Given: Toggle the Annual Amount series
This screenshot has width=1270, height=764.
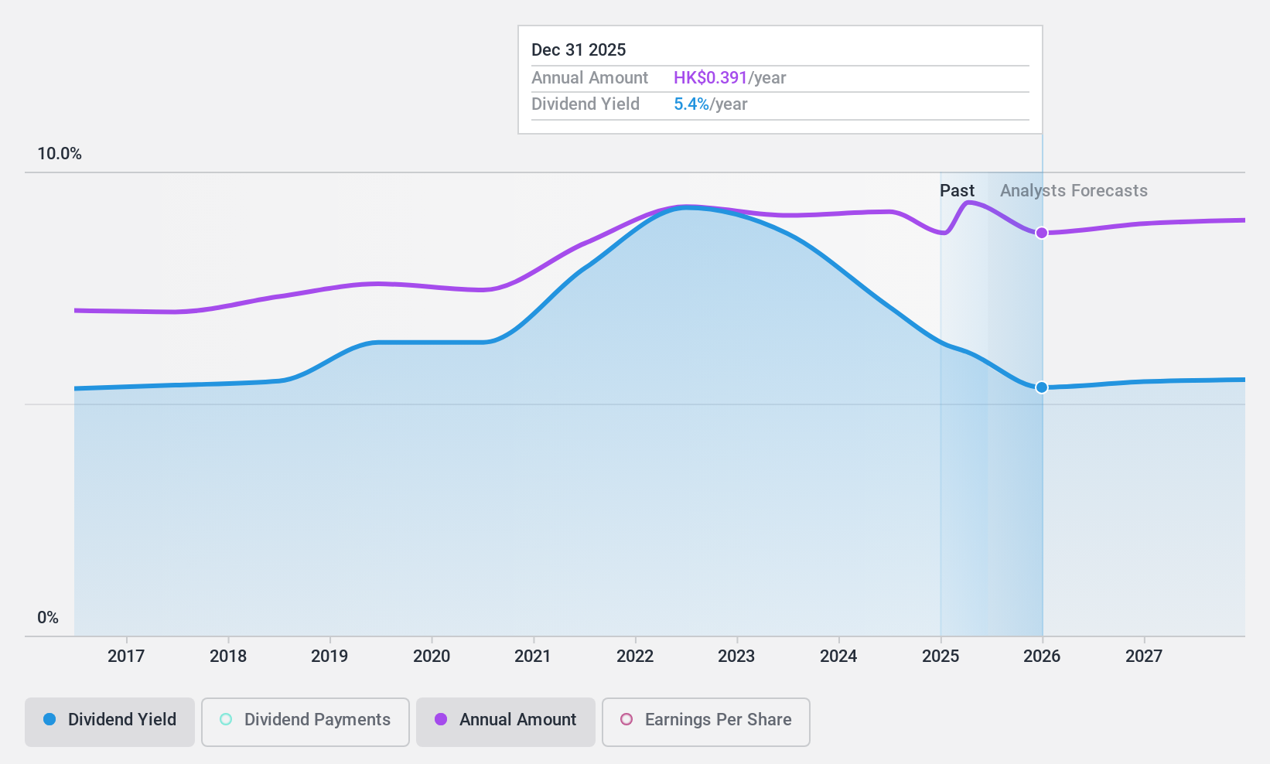Looking at the screenshot, I should [x=506, y=722].
